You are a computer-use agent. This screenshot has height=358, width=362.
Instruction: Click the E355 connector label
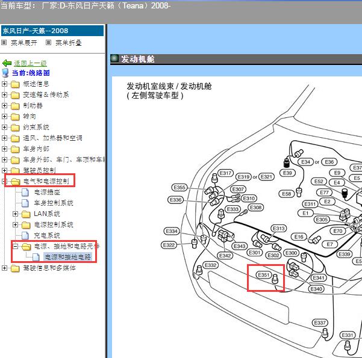[179, 187]
